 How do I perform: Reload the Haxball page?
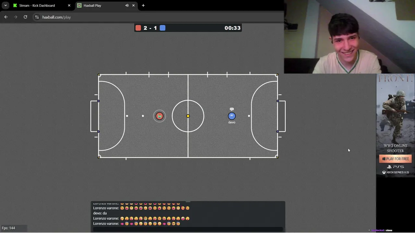tap(25, 17)
